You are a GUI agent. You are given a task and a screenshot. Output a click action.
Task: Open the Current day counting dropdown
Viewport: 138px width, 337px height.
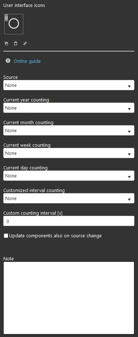(69, 176)
